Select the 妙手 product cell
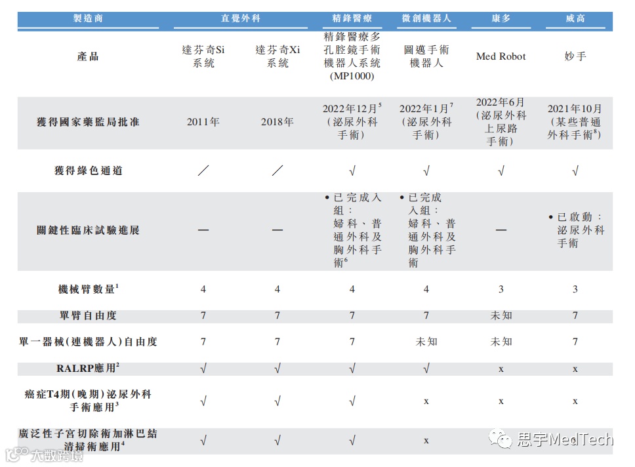 575,56
